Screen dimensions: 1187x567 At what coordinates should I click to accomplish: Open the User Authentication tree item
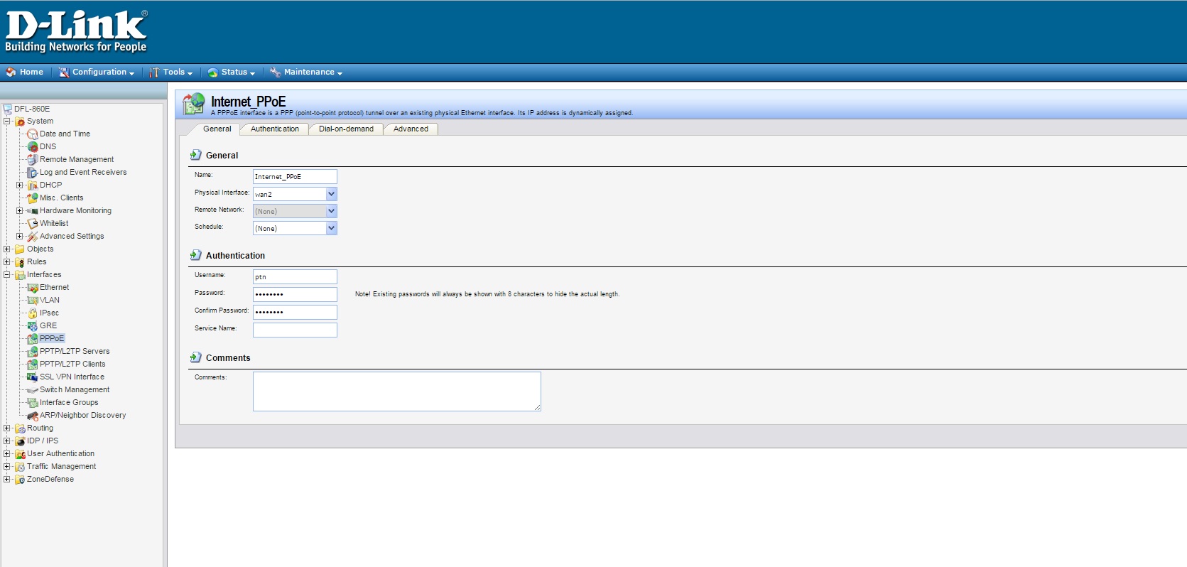pos(60,454)
